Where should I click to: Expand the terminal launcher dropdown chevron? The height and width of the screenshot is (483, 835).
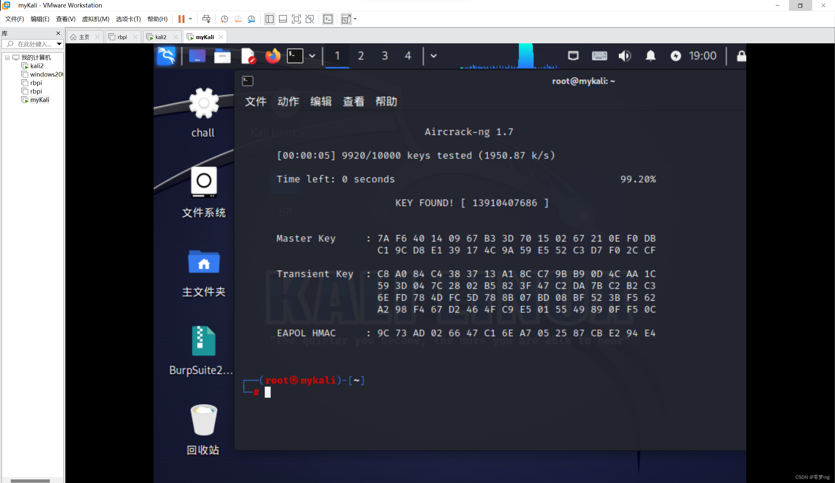(312, 56)
